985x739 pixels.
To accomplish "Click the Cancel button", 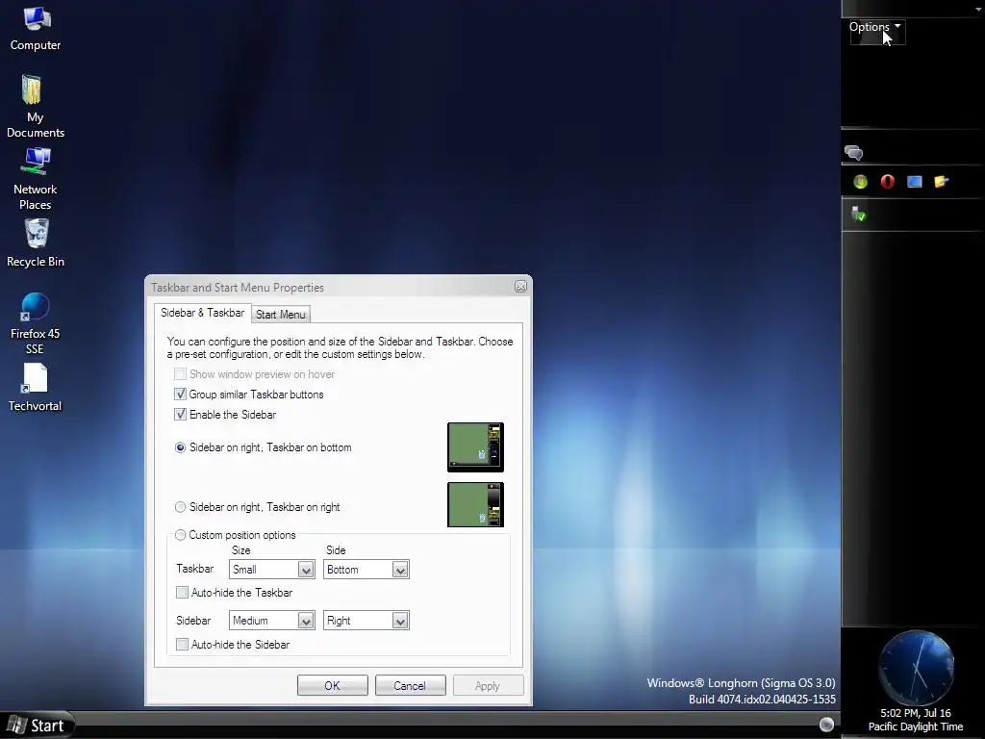I will pos(410,685).
